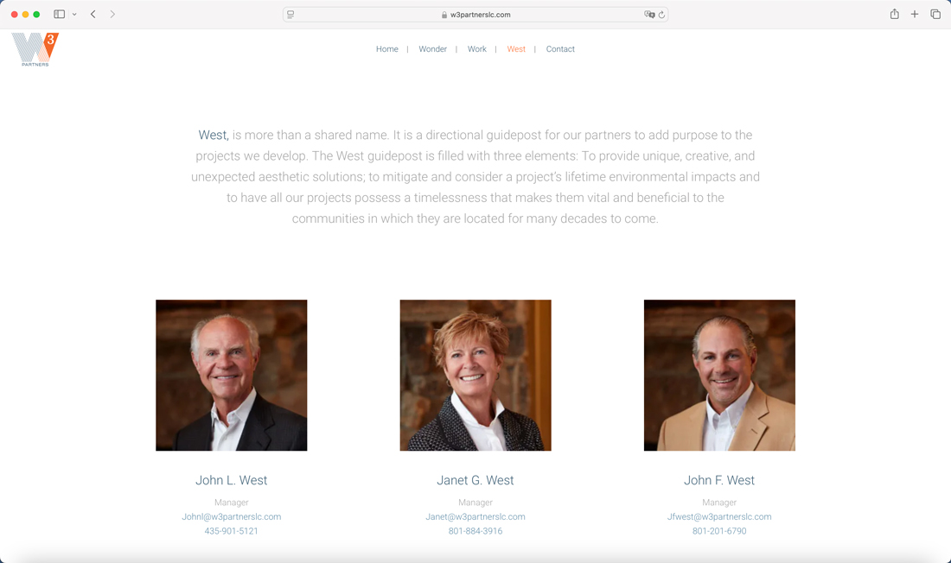The image size is (951, 563).
Task: Show the tab overview icon
Action: [x=935, y=14]
